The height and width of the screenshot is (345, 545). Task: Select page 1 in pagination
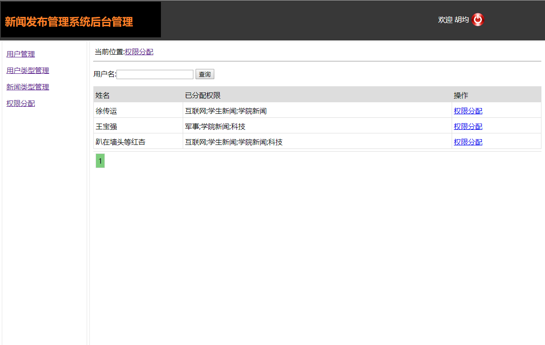tap(100, 160)
